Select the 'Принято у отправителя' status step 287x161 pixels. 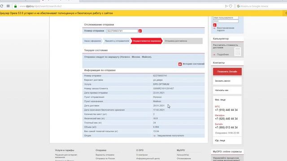click(117, 41)
